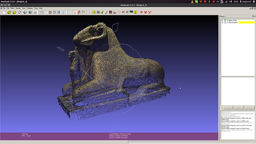Open the Windows menu
This screenshot has height=144, width=256.
click(30, 8)
